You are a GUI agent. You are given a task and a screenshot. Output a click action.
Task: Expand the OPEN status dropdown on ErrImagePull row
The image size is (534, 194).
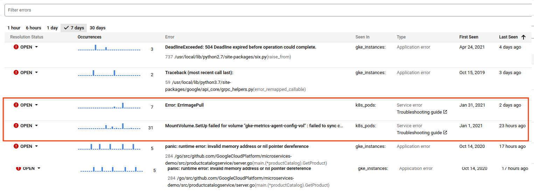tap(36, 105)
